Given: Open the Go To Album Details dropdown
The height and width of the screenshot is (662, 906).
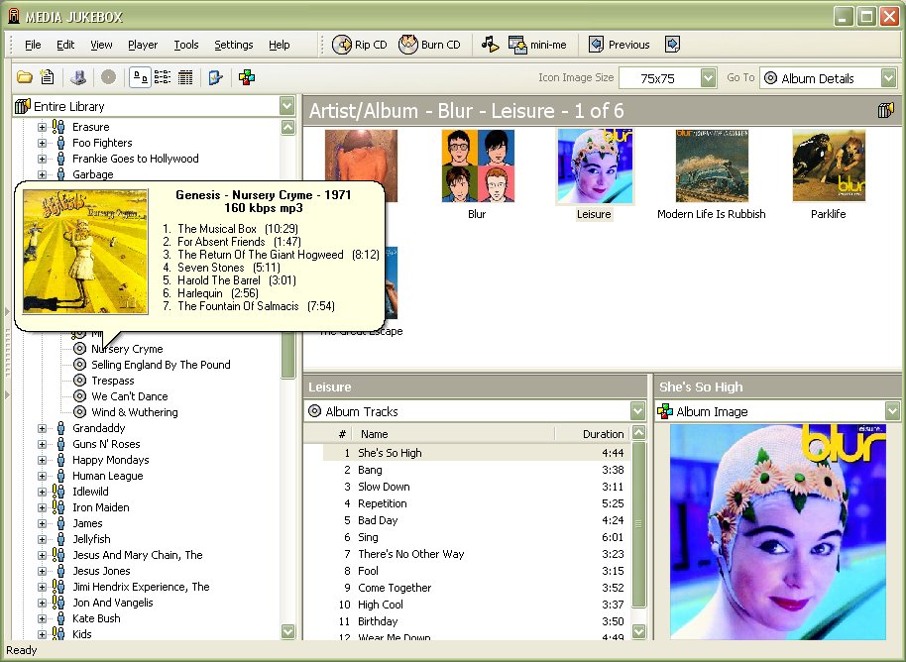Looking at the screenshot, I should click(889, 78).
